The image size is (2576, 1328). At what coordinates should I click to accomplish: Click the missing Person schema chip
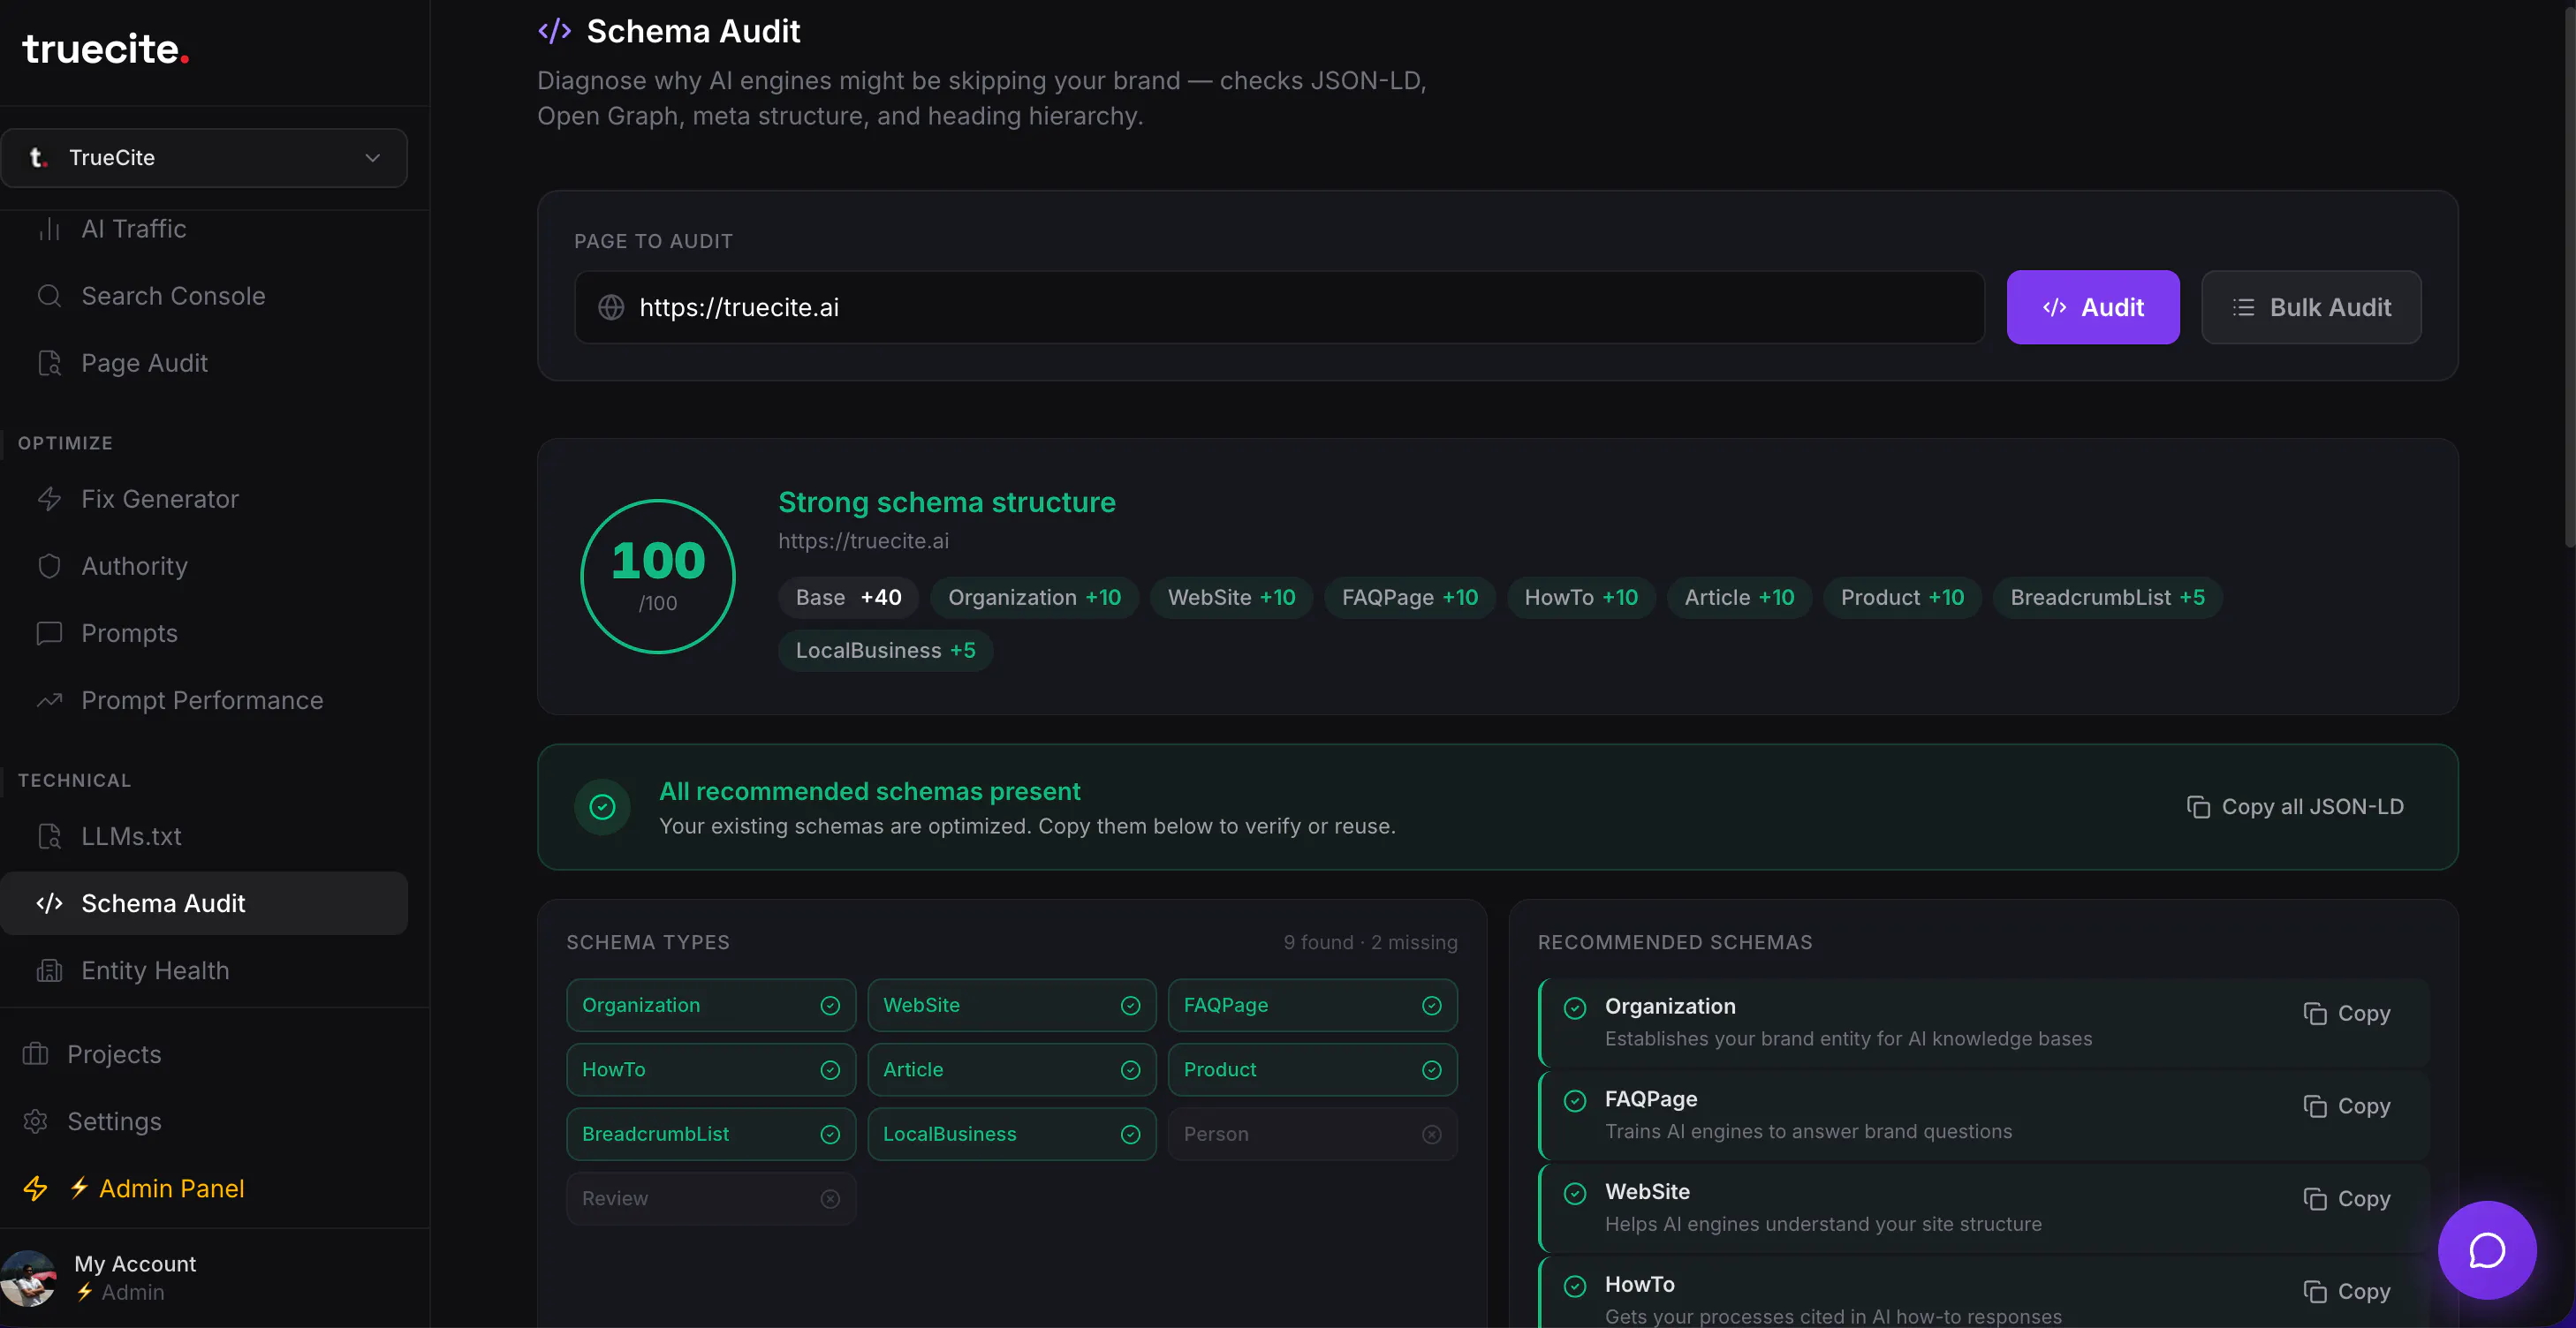pyautogui.click(x=1313, y=1134)
